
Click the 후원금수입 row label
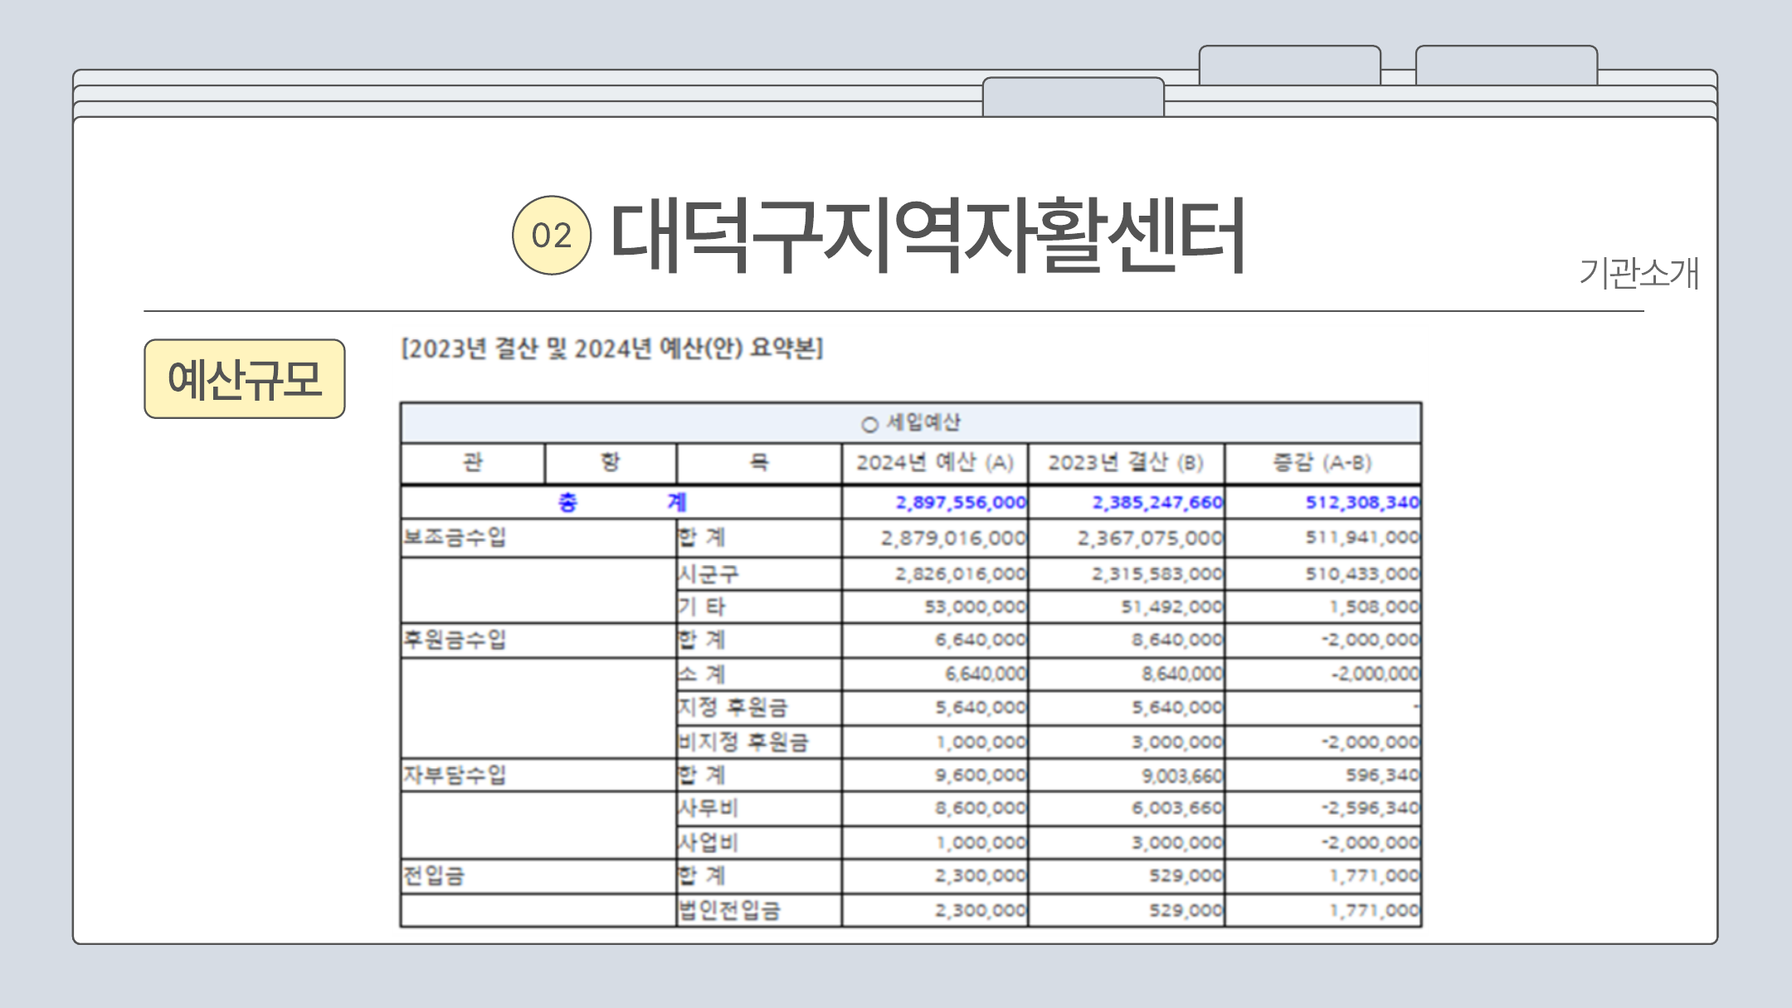455,640
